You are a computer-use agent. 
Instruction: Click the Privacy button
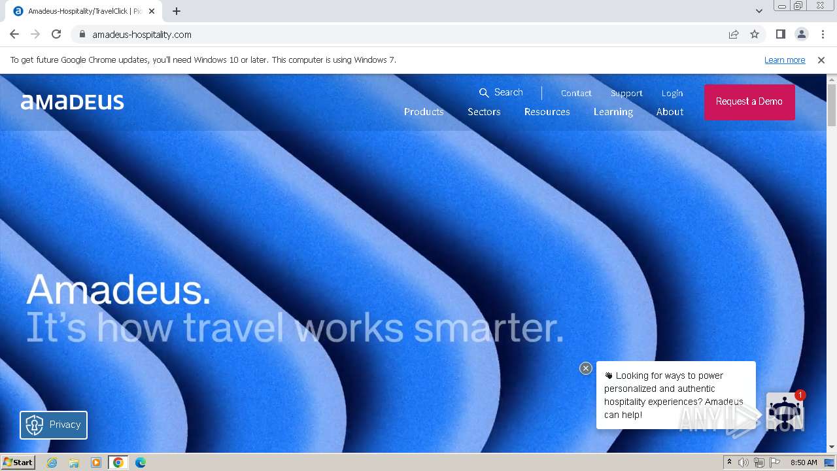click(54, 425)
